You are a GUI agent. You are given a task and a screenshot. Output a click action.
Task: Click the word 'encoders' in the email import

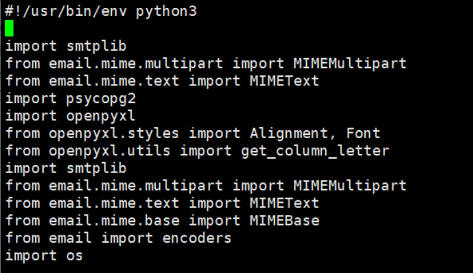pos(197,239)
